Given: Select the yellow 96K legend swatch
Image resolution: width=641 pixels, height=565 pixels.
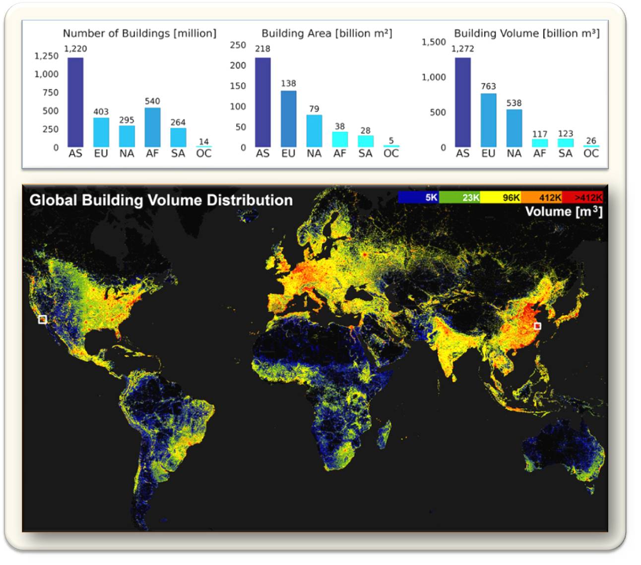Looking at the screenshot, I should (501, 197).
